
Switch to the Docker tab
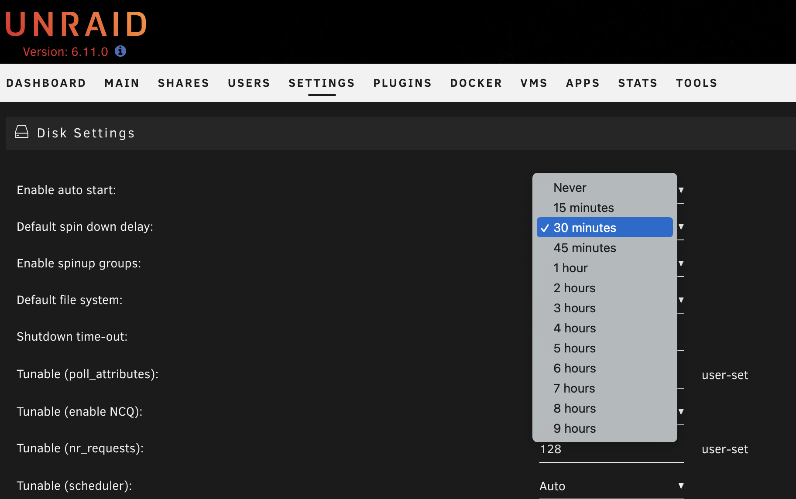pos(476,83)
